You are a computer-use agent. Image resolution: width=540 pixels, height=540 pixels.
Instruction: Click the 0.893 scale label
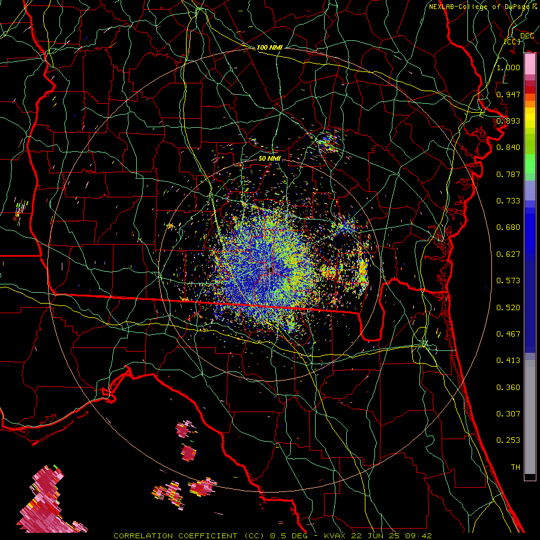(508, 121)
